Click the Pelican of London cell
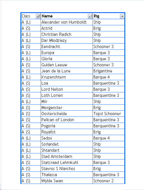Image resolution: width=144 pixels, height=190 pixels. click(x=67, y=120)
